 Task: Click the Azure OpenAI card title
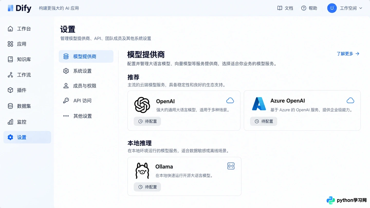pos(288,101)
